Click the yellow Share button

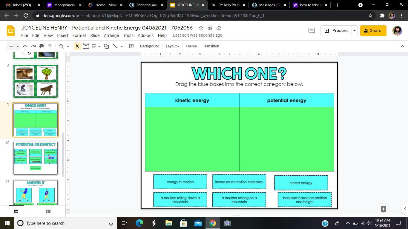pos(373,31)
